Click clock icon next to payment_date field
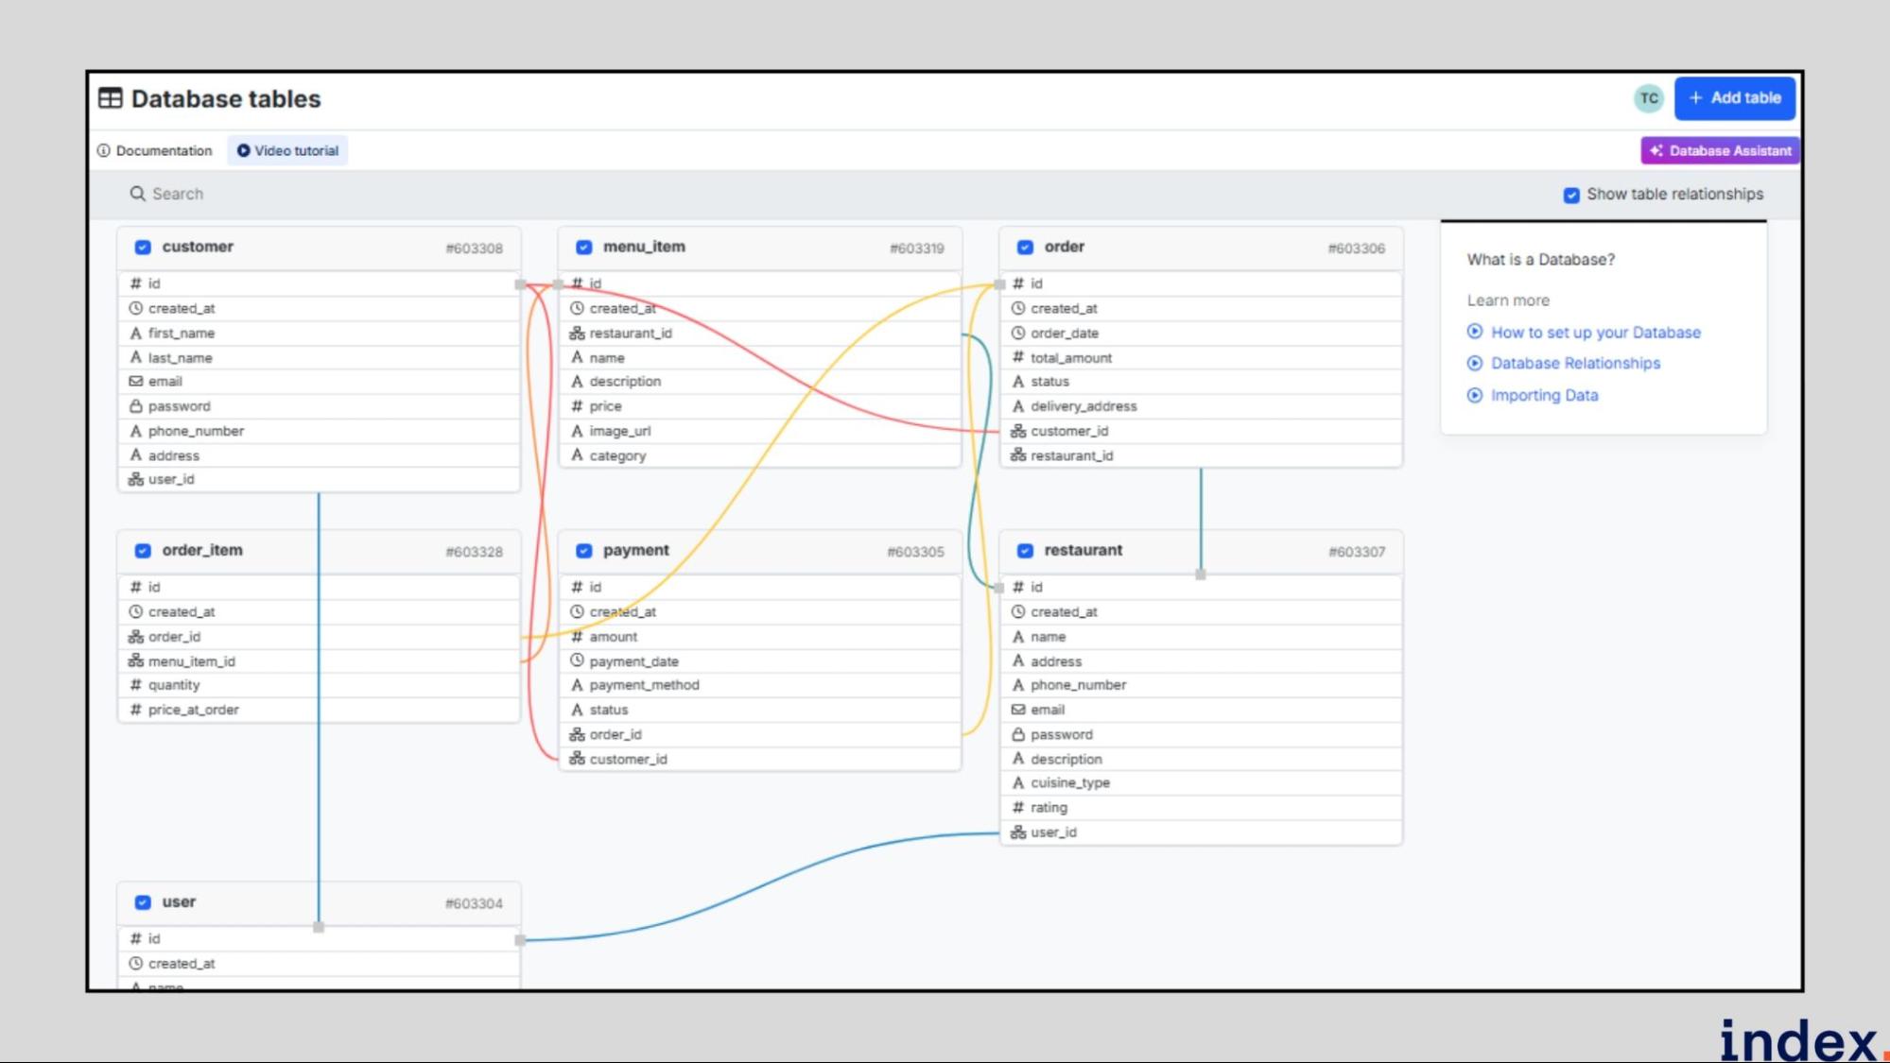This screenshot has width=1890, height=1063. [x=577, y=660]
